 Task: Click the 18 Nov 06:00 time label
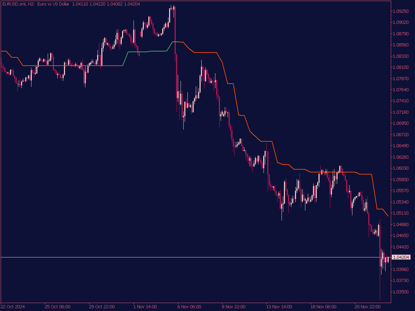[323, 307]
